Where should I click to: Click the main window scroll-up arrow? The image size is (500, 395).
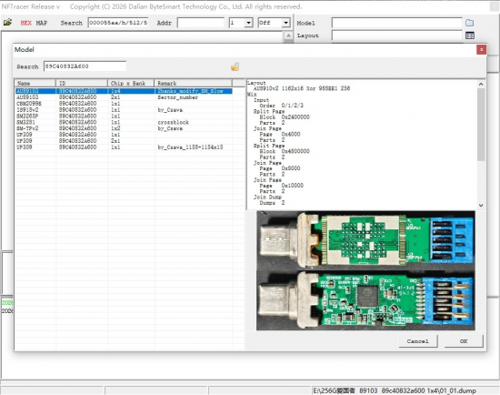[288, 35]
